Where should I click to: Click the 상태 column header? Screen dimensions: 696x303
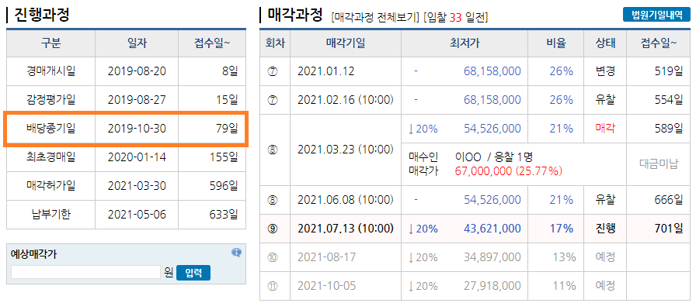tap(605, 43)
